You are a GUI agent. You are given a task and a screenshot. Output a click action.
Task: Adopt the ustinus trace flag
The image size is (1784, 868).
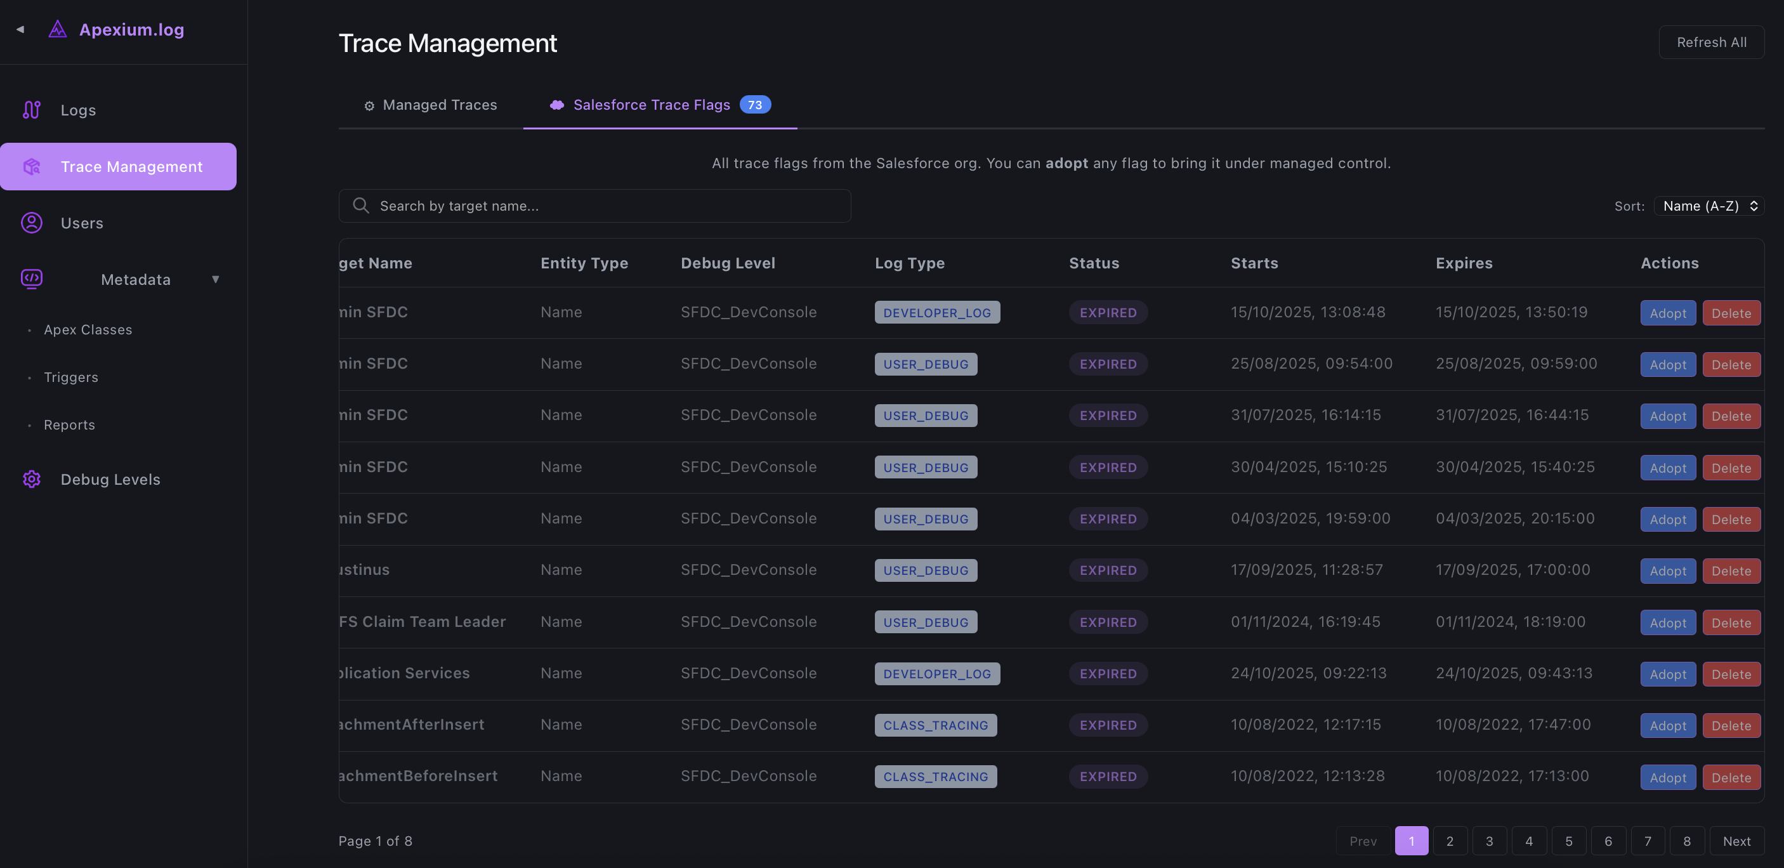pos(1668,571)
